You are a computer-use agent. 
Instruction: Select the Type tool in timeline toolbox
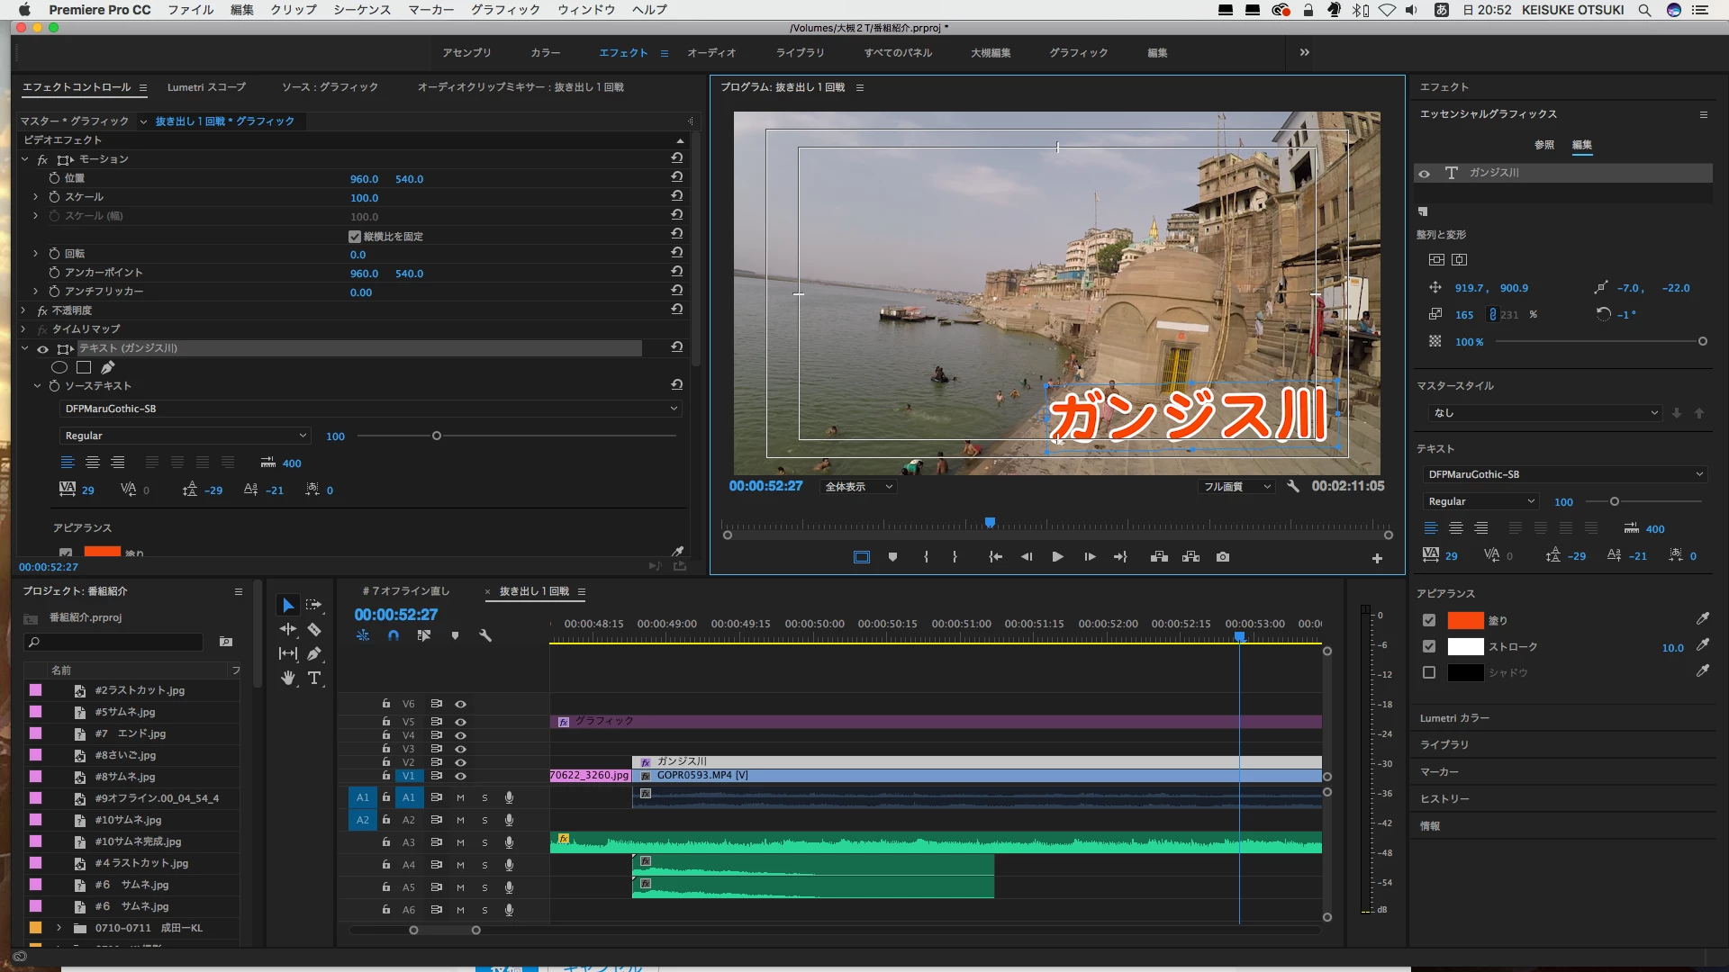(x=314, y=678)
